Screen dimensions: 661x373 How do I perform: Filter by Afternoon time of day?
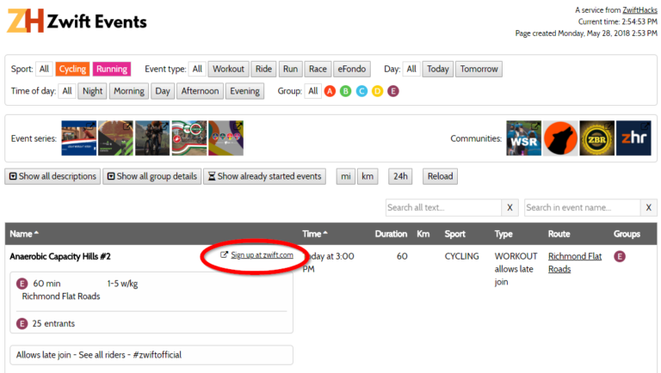(x=200, y=91)
